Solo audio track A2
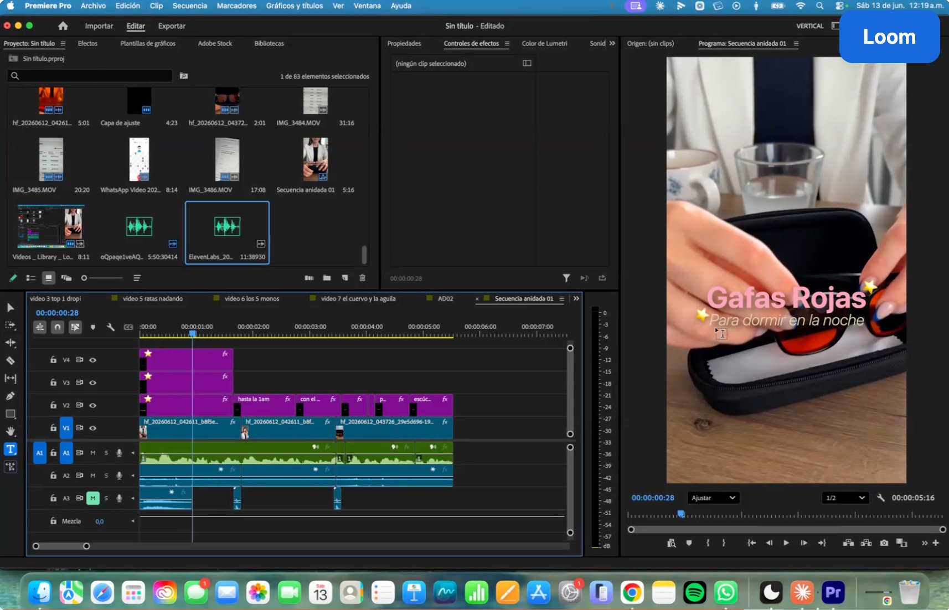 pyautogui.click(x=106, y=475)
